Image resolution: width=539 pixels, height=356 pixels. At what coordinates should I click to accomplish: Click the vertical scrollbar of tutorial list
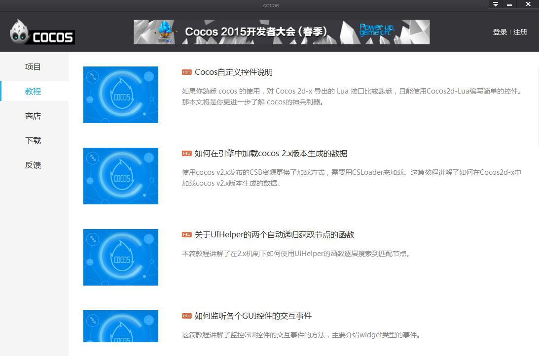[x=538, y=106]
